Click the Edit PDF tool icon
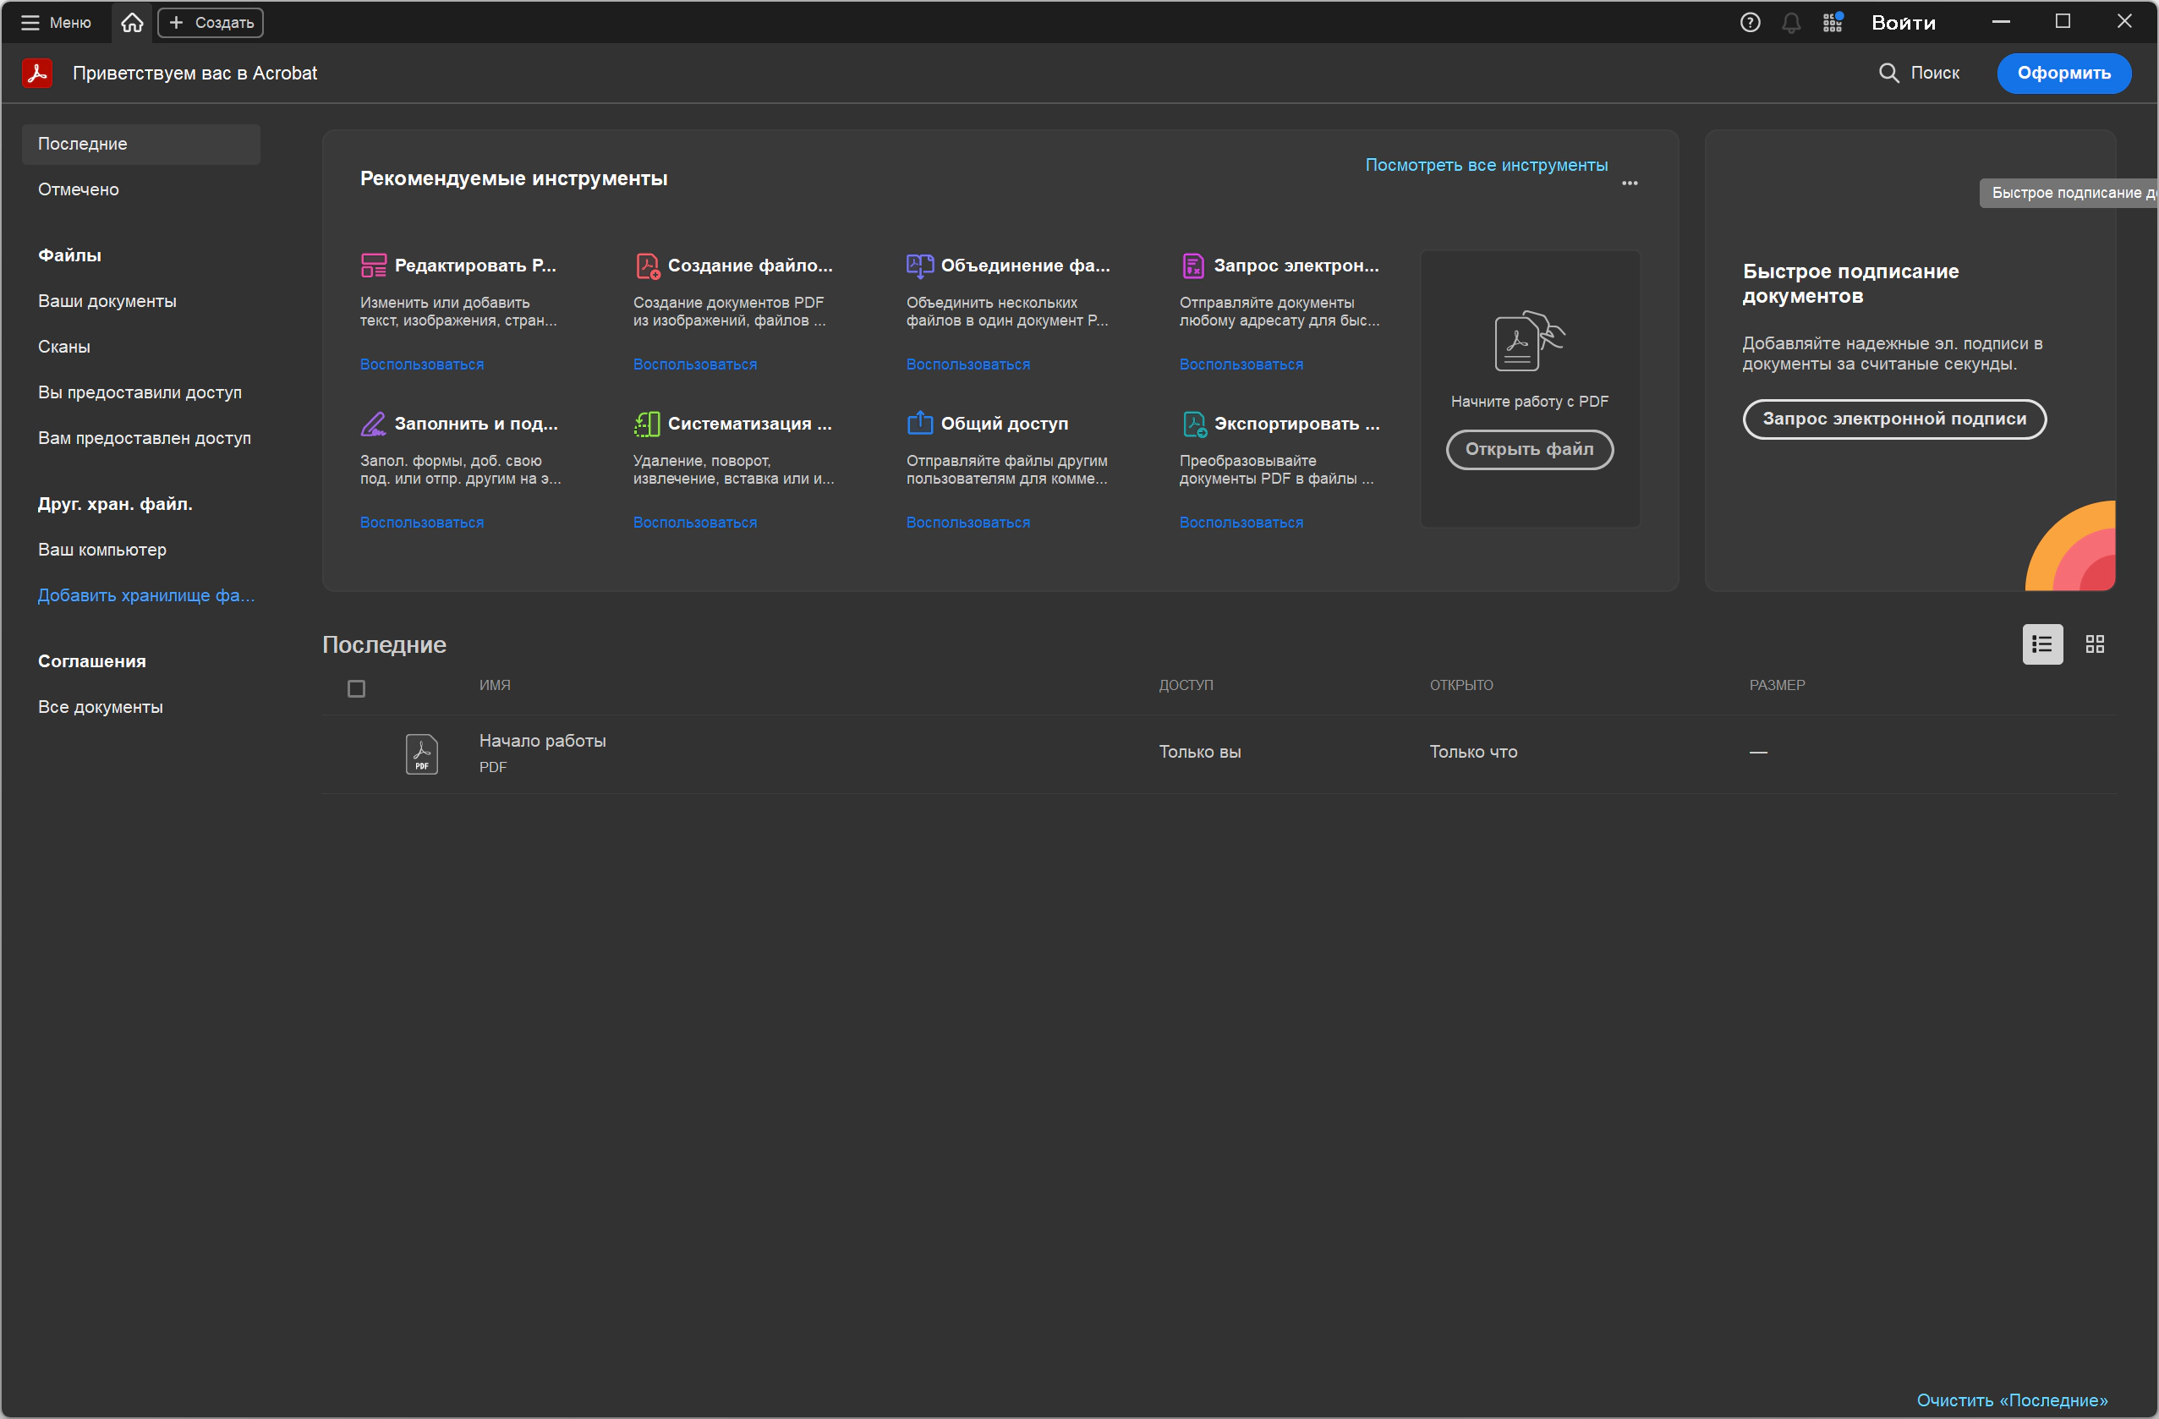2159x1419 pixels. coord(373,265)
